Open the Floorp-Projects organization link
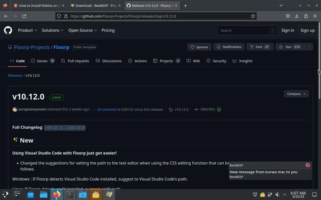Image resolution: width=321 pixels, height=200 pixels. [32, 47]
